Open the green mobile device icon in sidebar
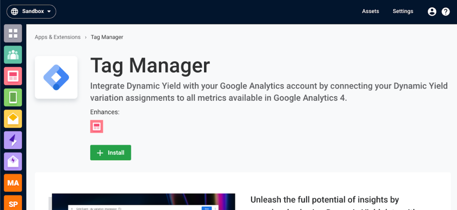Image resolution: width=457 pixels, height=210 pixels. tap(13, 97)
